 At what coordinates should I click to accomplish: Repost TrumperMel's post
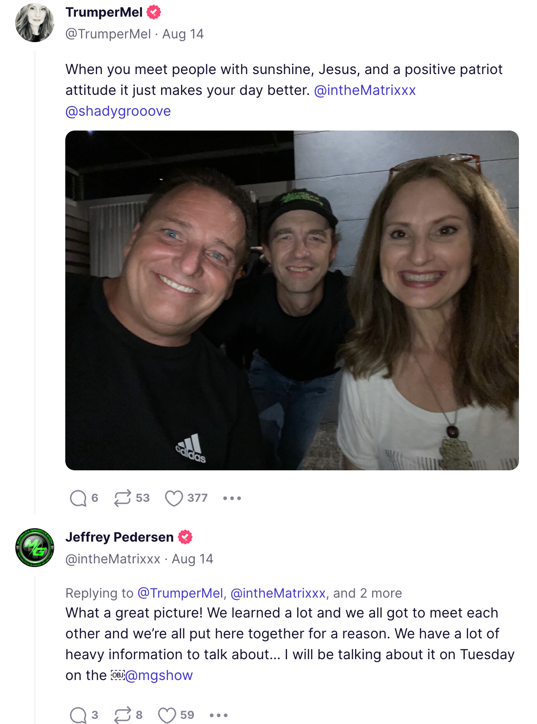123,498
